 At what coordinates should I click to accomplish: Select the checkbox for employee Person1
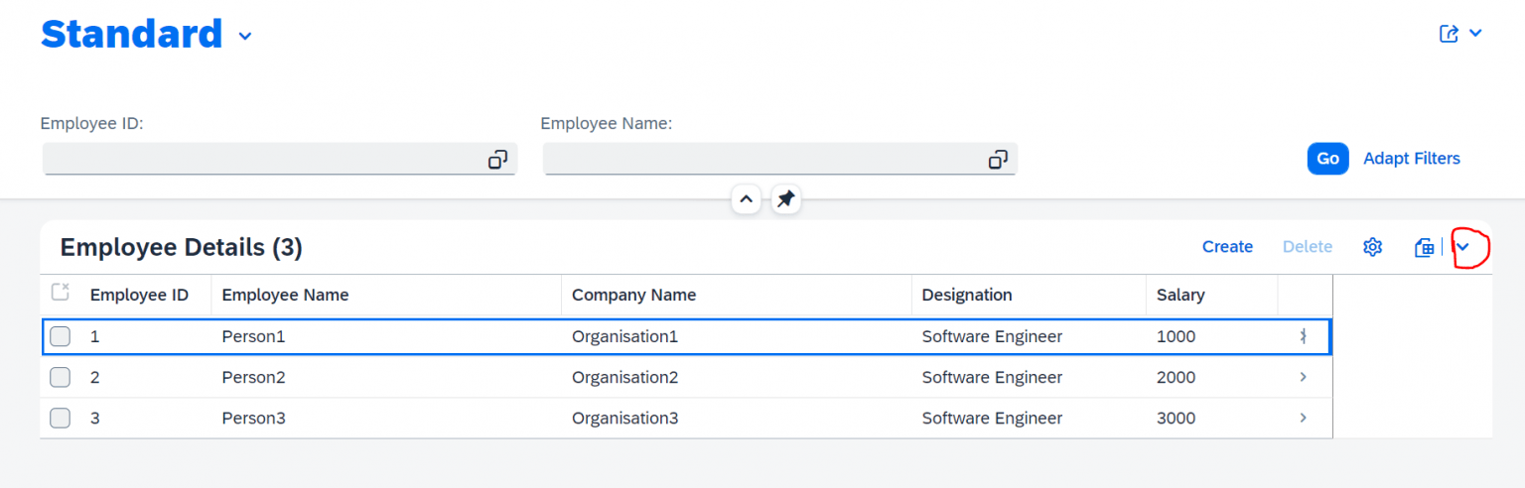tap(61, 336)
